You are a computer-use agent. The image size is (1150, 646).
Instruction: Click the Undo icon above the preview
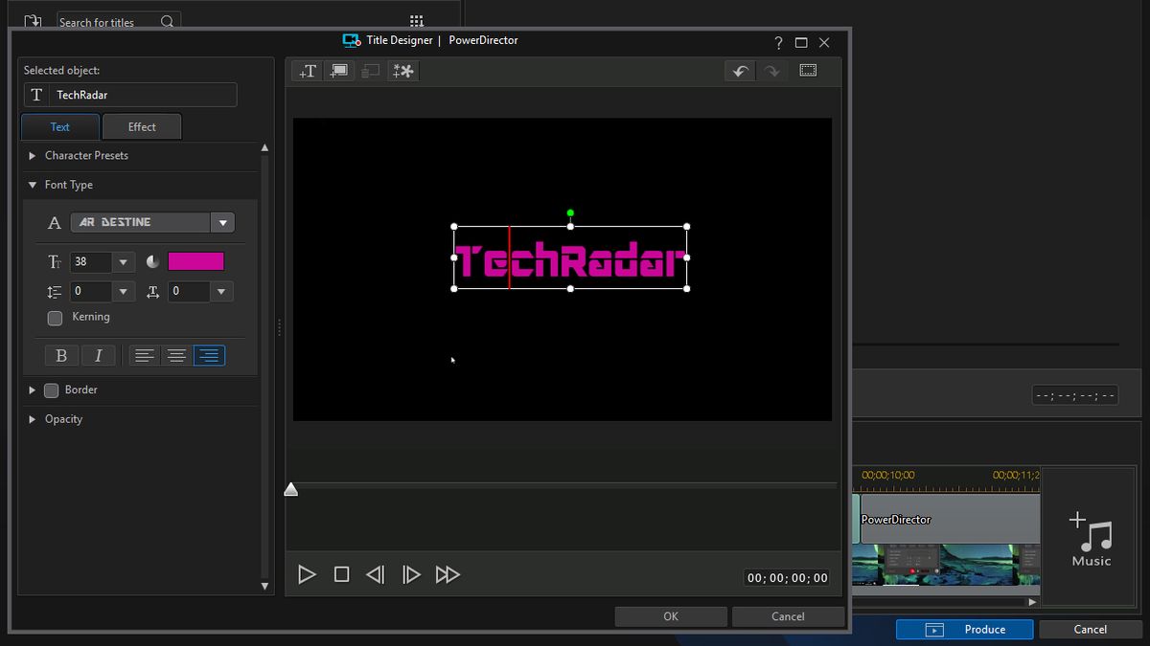tap(739, 70)
